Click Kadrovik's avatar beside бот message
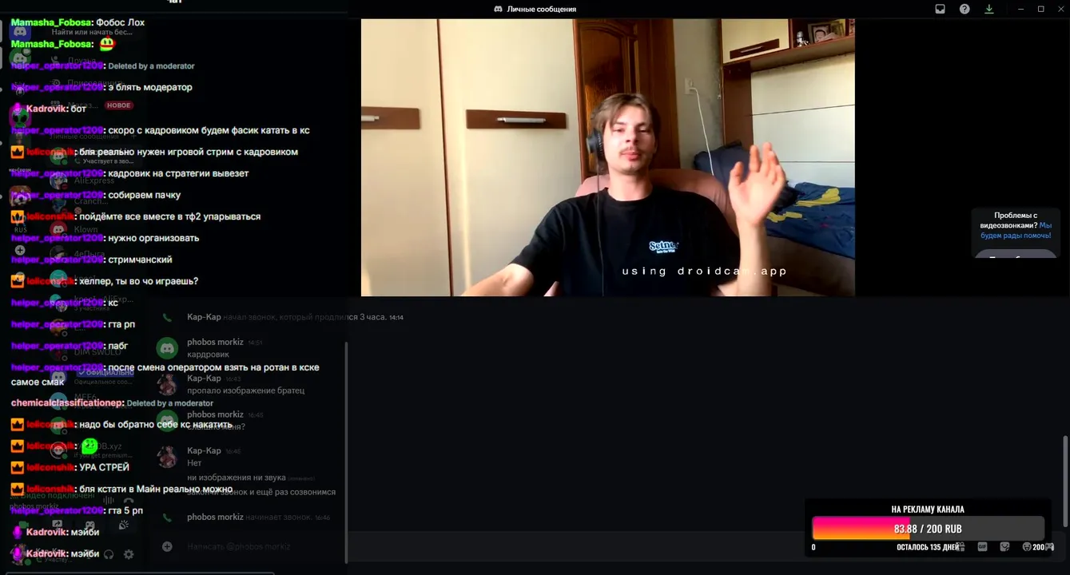 (x=17, y=109)
